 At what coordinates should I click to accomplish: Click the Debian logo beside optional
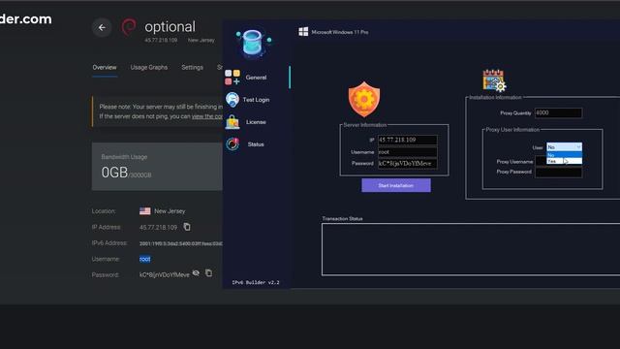tap(129, 27)
